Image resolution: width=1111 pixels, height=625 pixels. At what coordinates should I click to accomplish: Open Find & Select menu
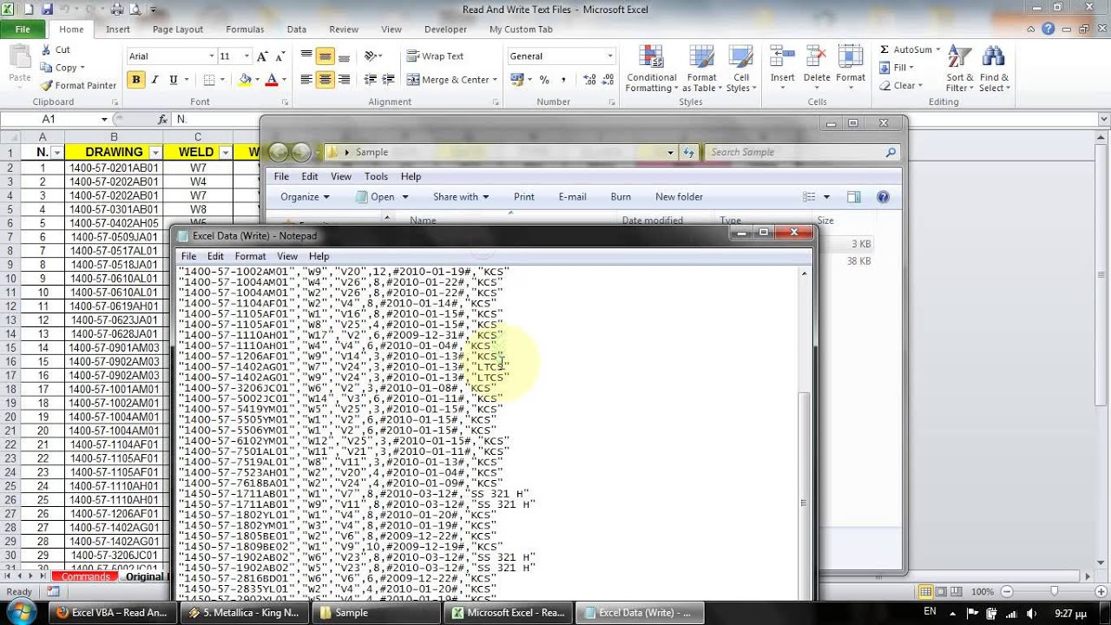(995, 69)
